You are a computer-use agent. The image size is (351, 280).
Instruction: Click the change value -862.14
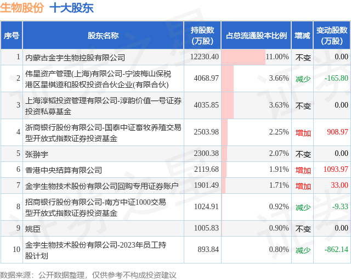[336, 249]
